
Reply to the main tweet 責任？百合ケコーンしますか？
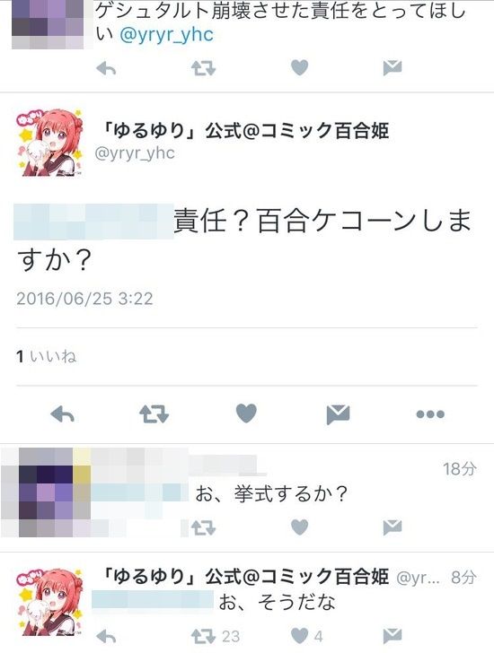62,414
